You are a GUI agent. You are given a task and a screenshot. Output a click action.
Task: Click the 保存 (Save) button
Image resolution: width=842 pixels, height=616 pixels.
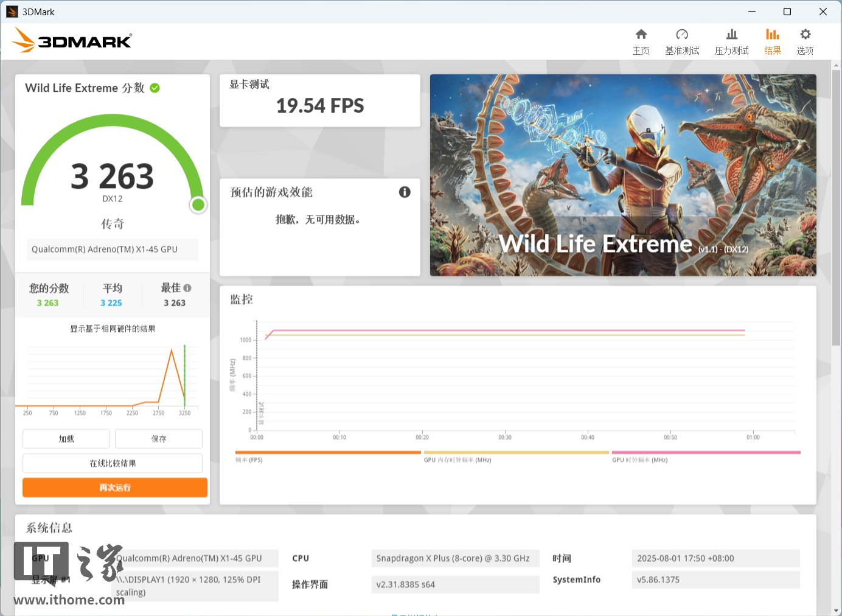pos(159,439)
